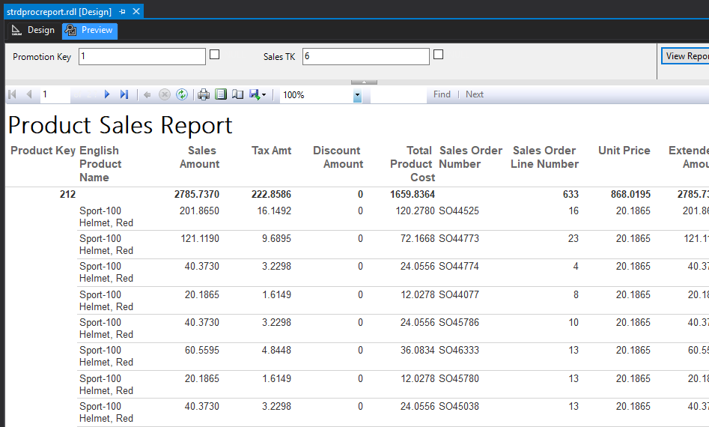Click tax amount 16.1492
This screenshot has width=709, height=427.
point(274,211)
